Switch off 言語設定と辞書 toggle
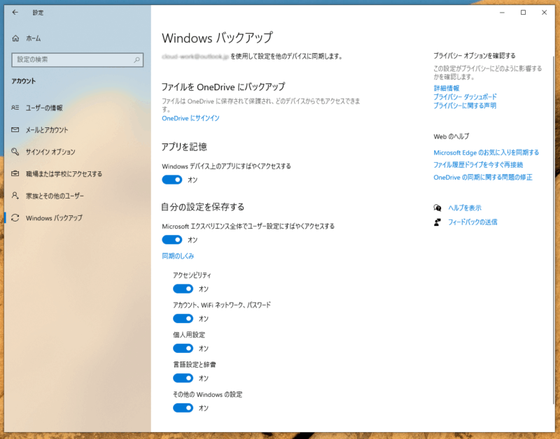This screenshot has height=439, width=560. (x=183, y=378)
